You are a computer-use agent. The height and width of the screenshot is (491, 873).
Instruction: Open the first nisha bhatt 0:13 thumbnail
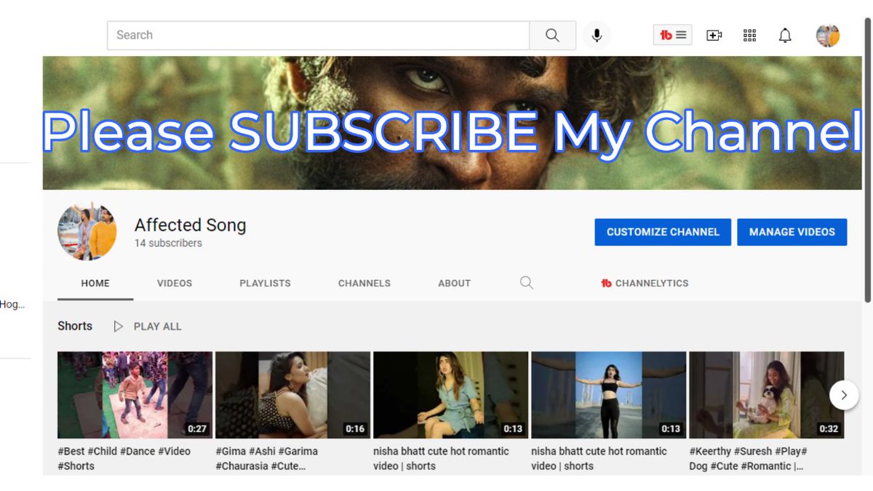451,395
